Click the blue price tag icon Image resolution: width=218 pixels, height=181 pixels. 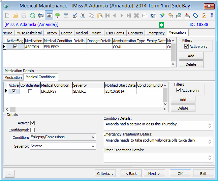pyautogui.click(x=195, y=16)
